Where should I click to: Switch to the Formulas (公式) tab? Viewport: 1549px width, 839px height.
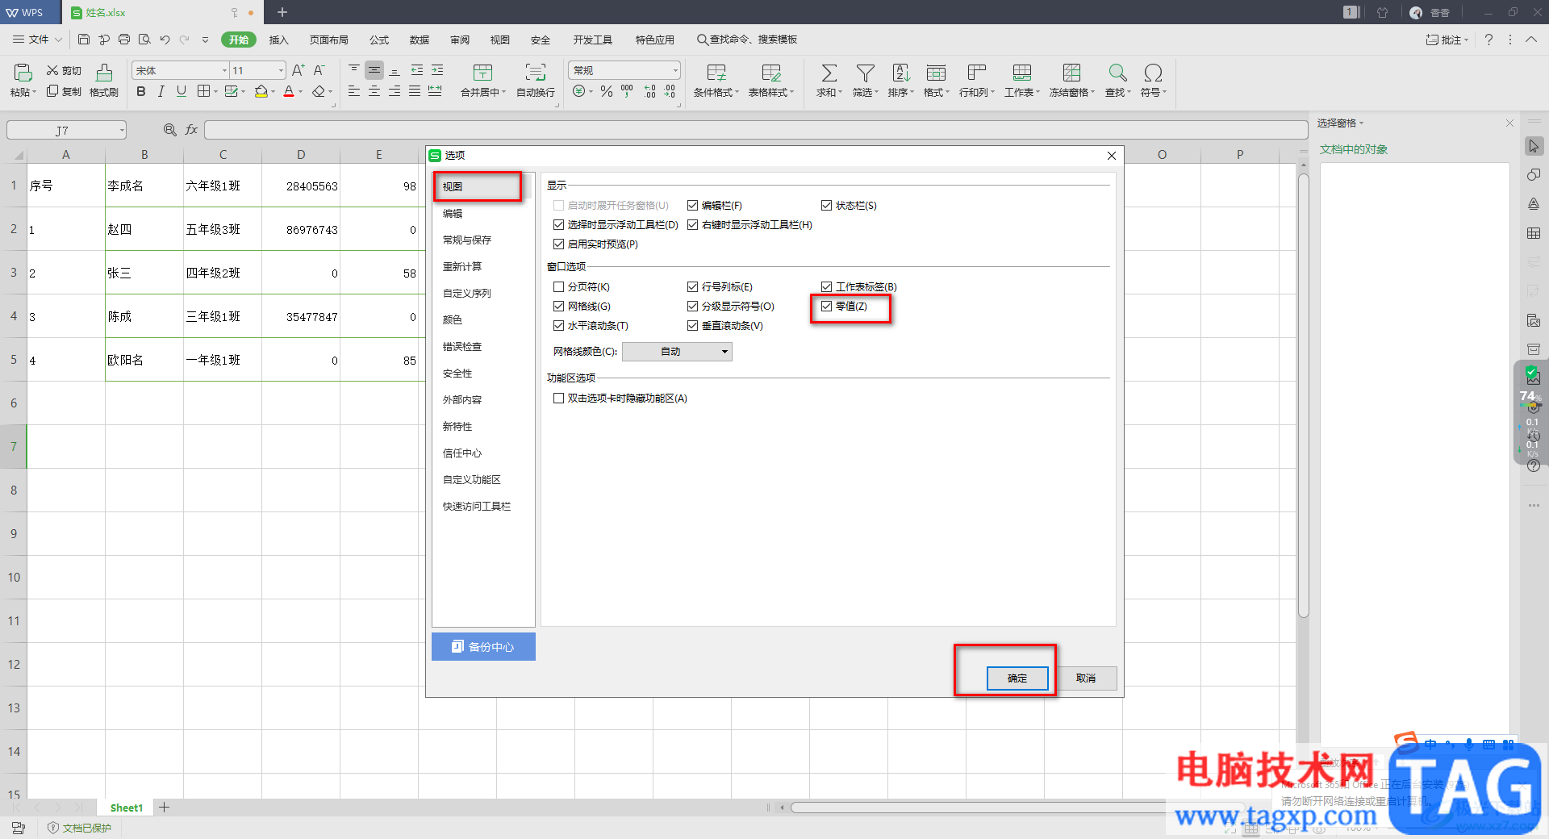click(379, 40)
